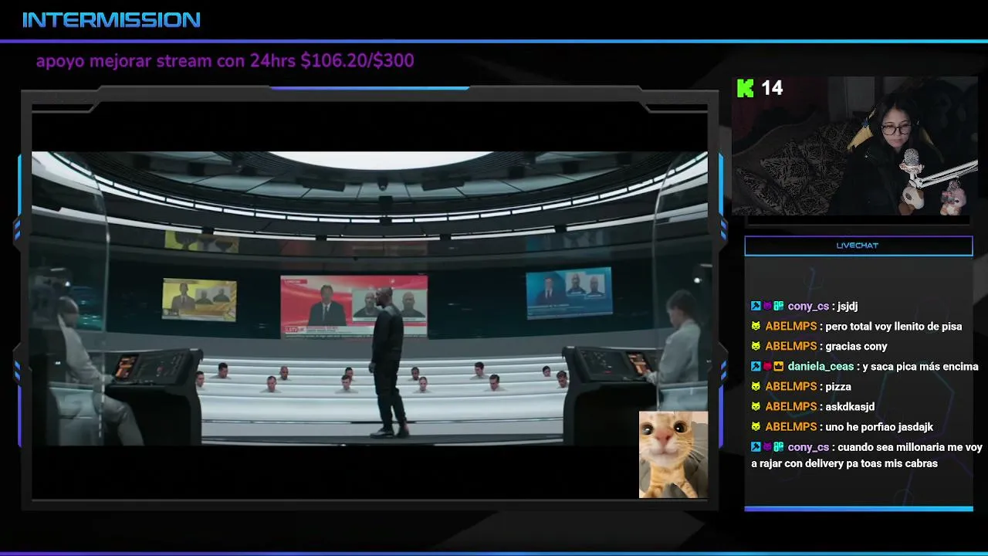Open ABELMPS username on "pero total voy llenito" message
Viewport: 988px width, 556px height.
pyautogui.click(x=791, y=327)
